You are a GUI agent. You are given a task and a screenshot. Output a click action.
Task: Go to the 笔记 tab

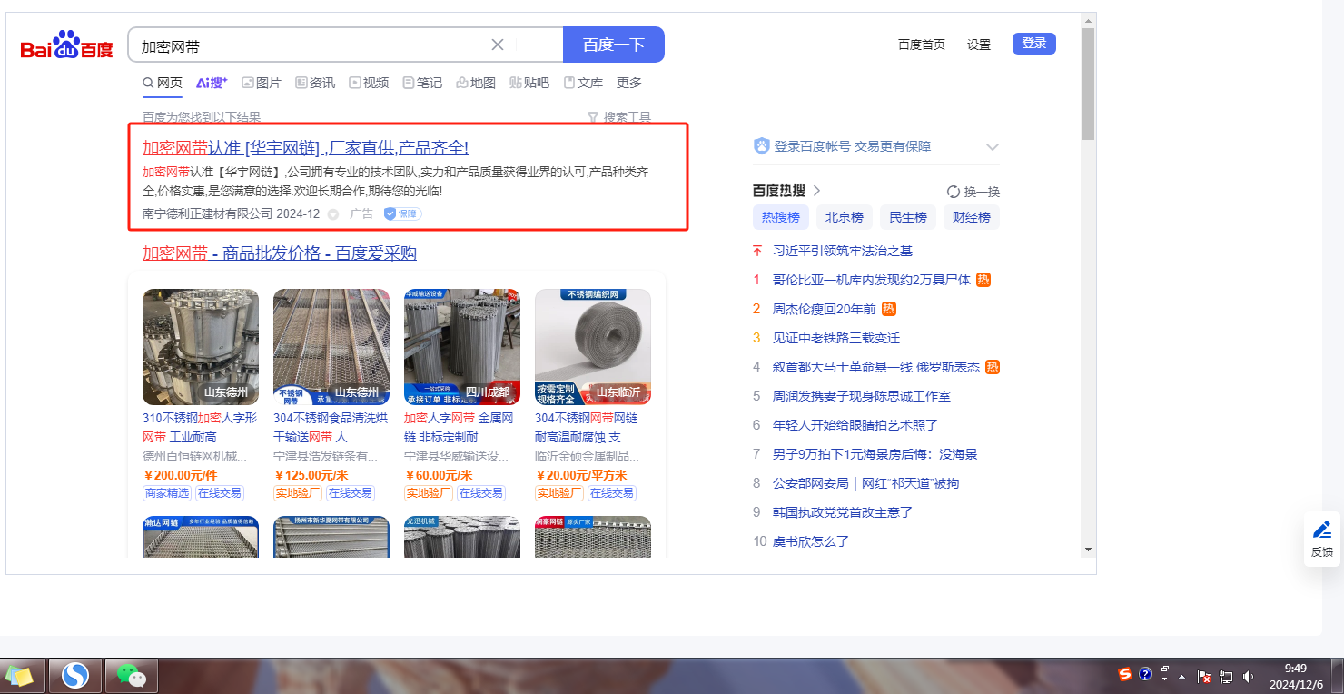click(422, 83)
